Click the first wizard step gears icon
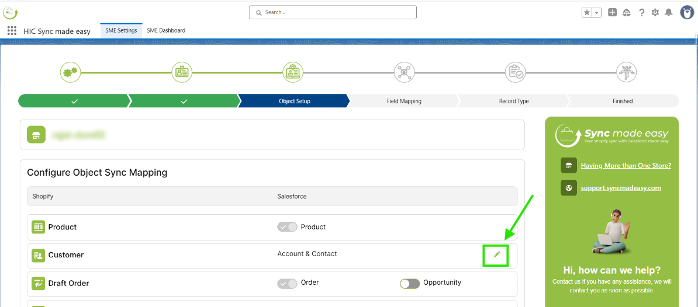The width and height of the screenshot is (698, 307). click(70, 72)
